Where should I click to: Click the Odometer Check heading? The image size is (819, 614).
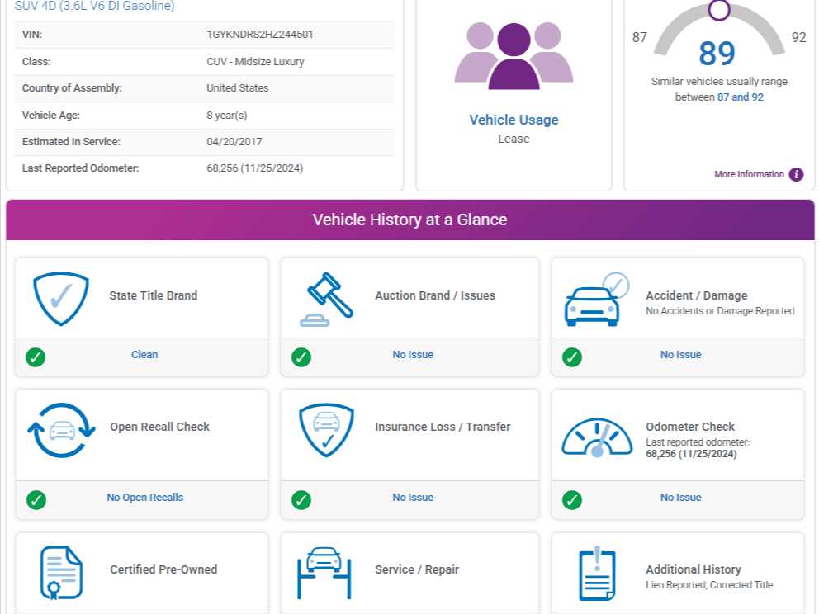click(690, 427)
